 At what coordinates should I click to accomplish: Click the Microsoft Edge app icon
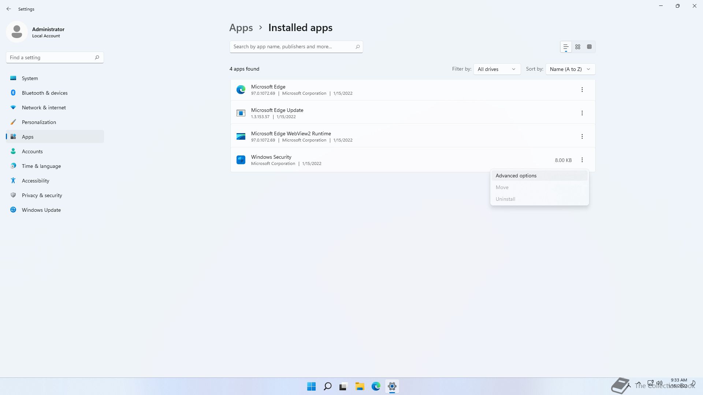241,90
